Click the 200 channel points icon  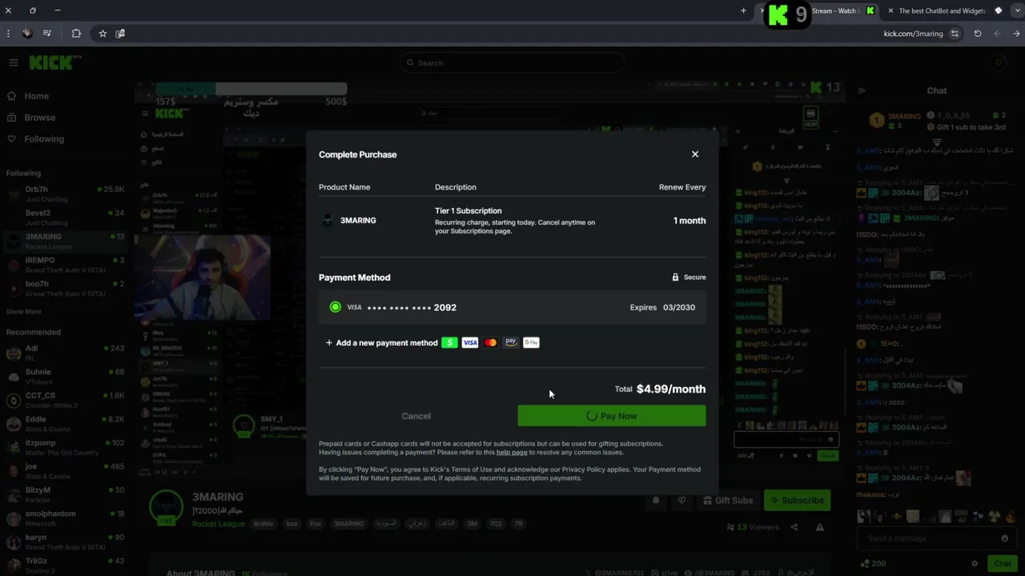click(863, 564)
